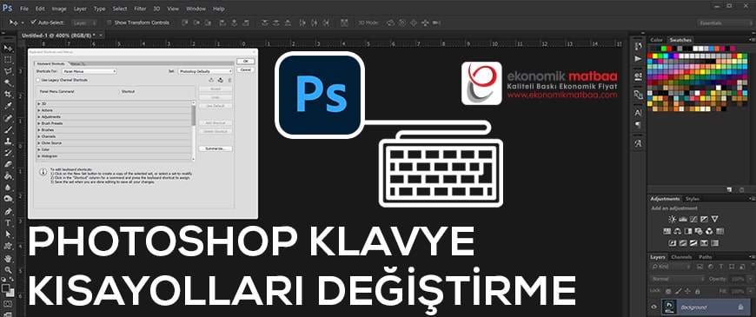Viewport: 756px width, 317px height.
Task: Click the Use Default button
Action: 215,106
